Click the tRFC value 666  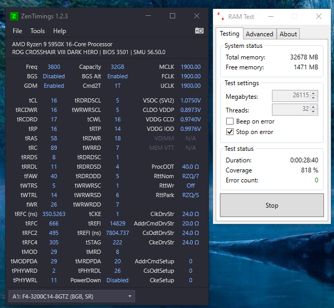tap(54, 223)
